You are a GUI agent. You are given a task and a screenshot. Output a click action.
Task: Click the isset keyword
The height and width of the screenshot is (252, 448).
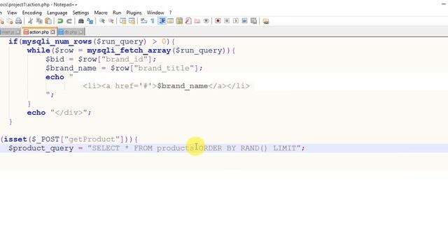click(x=15, y=139)
